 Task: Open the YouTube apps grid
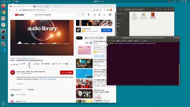point(99,15)
